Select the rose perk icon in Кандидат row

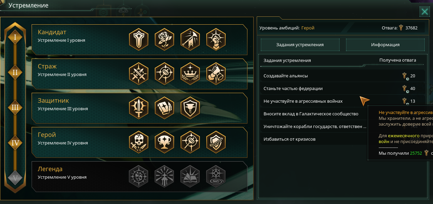(164, 40)
